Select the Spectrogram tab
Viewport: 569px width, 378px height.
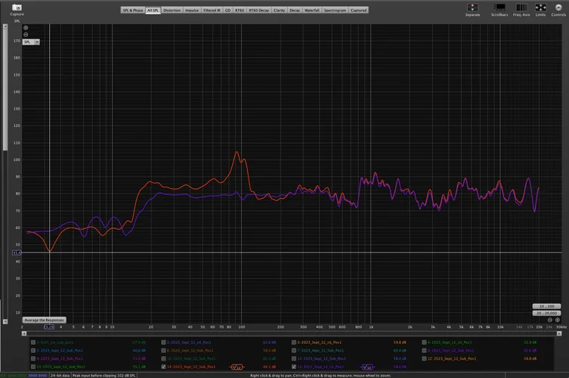click(336, 10)
